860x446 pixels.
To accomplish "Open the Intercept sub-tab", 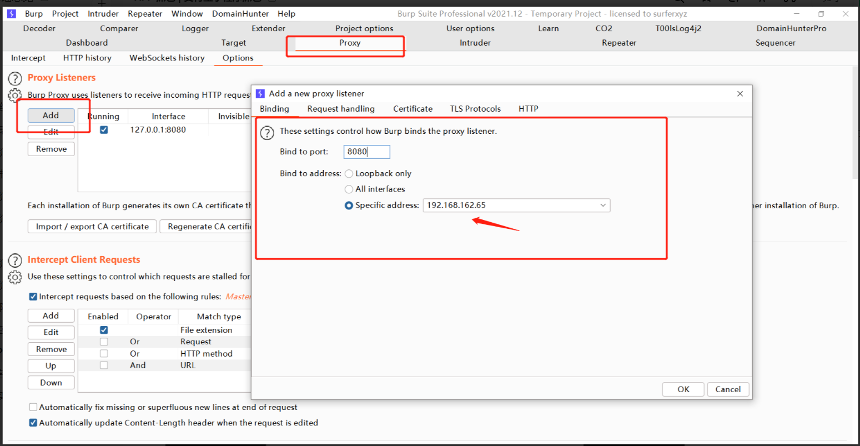I will (28, 58).
